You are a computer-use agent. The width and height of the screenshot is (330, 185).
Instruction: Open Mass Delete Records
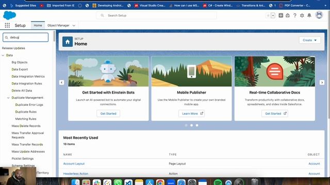26,126
